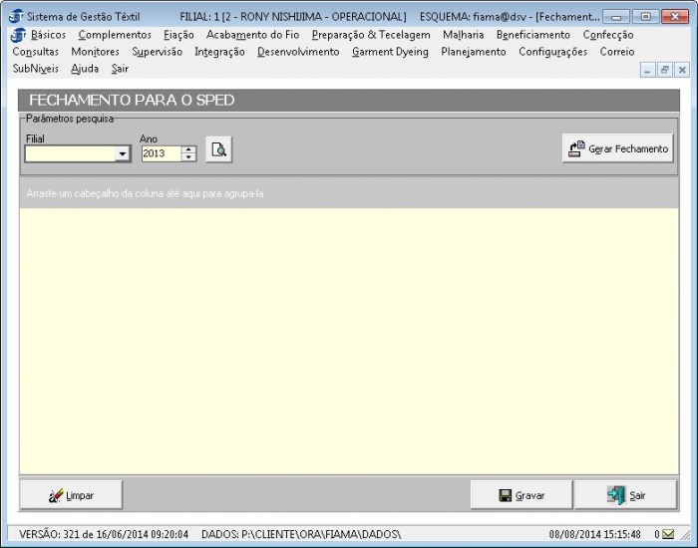The height and width of the screenshot is (548, 698).
Task: Open the Confecção menu
Action: coord(608,35)
